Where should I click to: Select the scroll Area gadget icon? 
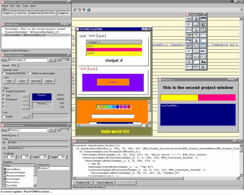tap(189, 56)
